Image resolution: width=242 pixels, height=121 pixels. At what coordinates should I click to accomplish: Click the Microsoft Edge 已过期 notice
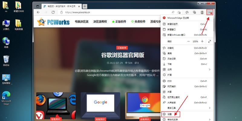187,18
